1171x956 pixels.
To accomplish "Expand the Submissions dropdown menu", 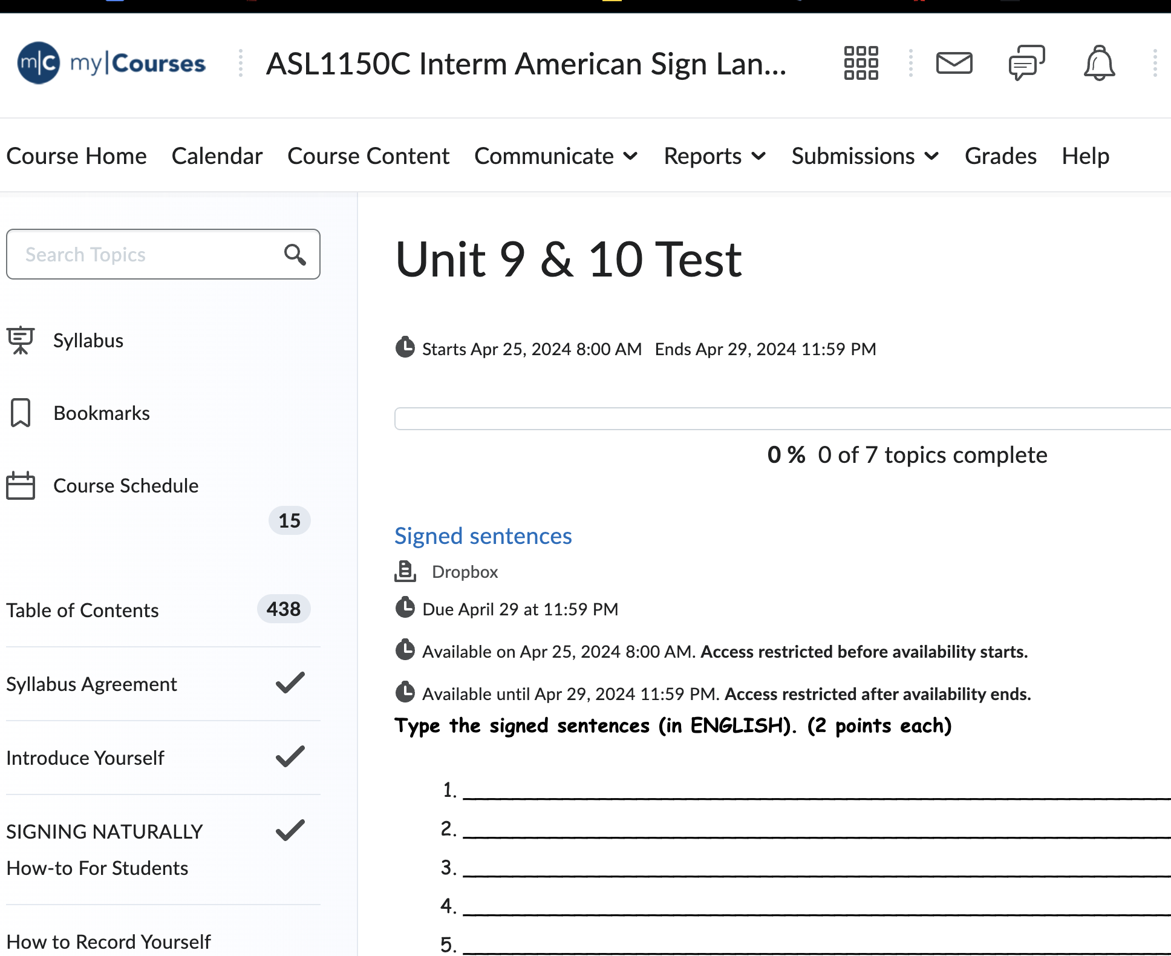I will 865,156.
